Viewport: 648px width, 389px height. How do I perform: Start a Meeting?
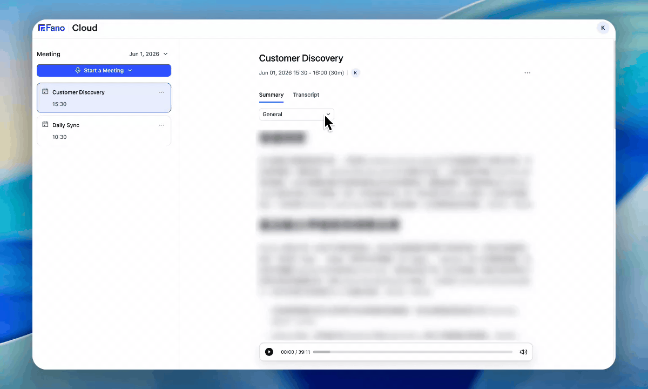click(x=104, y=70)
